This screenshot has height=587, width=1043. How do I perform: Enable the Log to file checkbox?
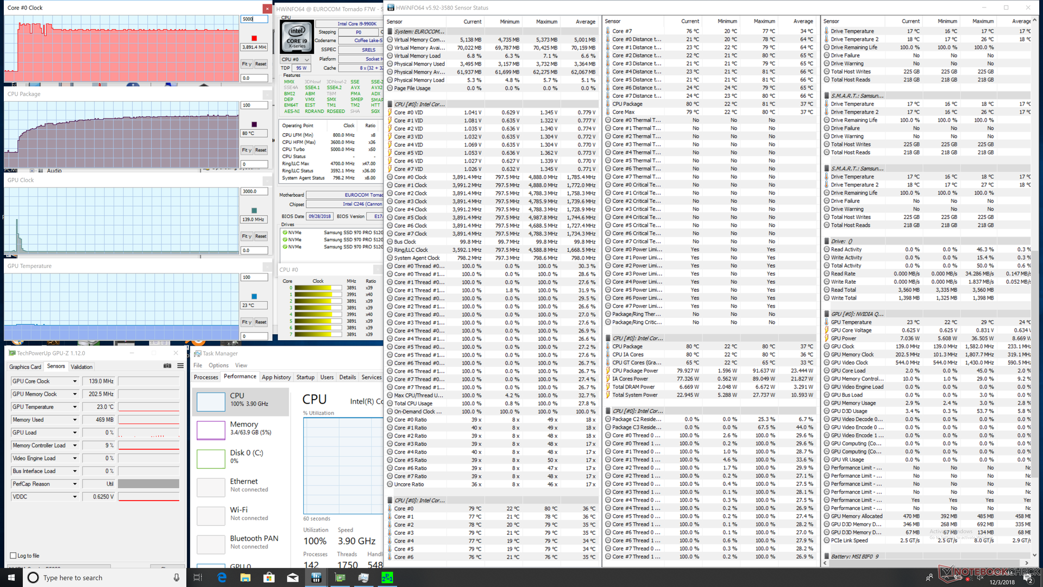[13, 555]
